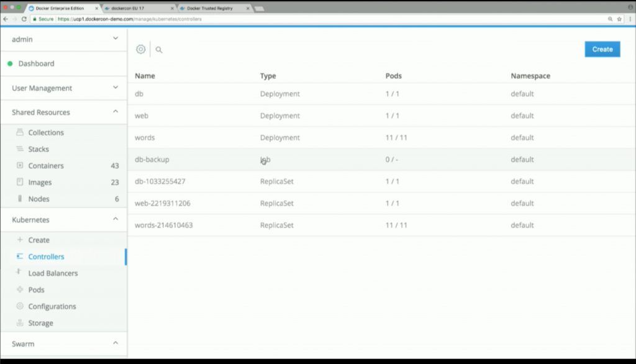Open Load Balancers in the sidebar
This screenshot has height=364, width=636.
coord(53,273)
